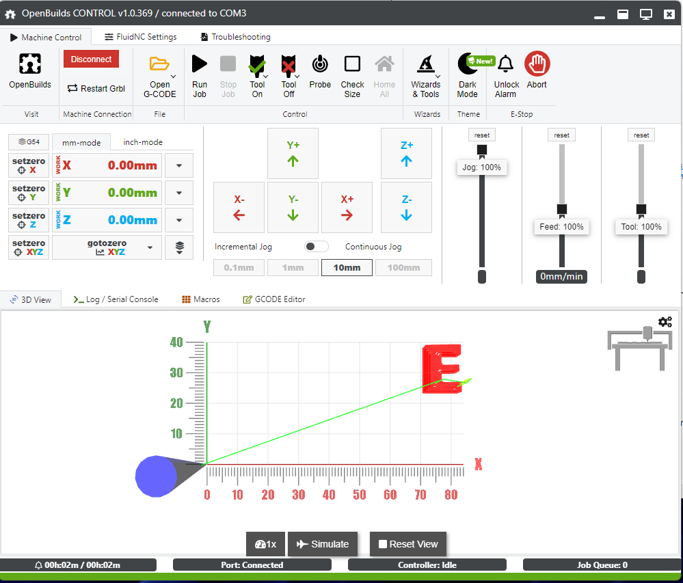Expand the Z axis options dropdown

(x=179, y=220)
